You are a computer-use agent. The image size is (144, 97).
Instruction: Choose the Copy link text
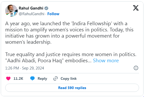tap(68, 78)
